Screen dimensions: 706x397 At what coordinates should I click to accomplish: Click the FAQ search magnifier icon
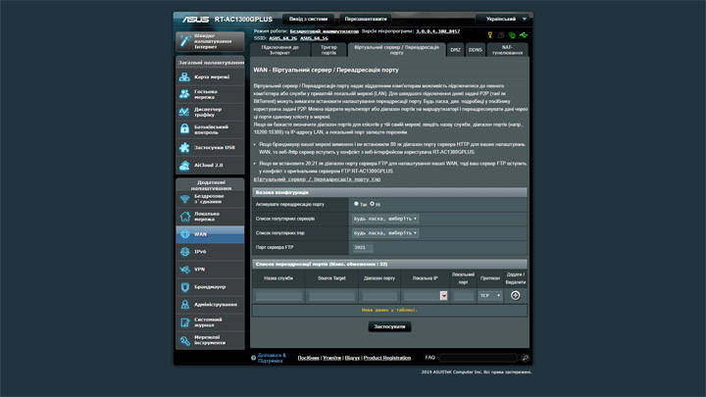point(525,358)
